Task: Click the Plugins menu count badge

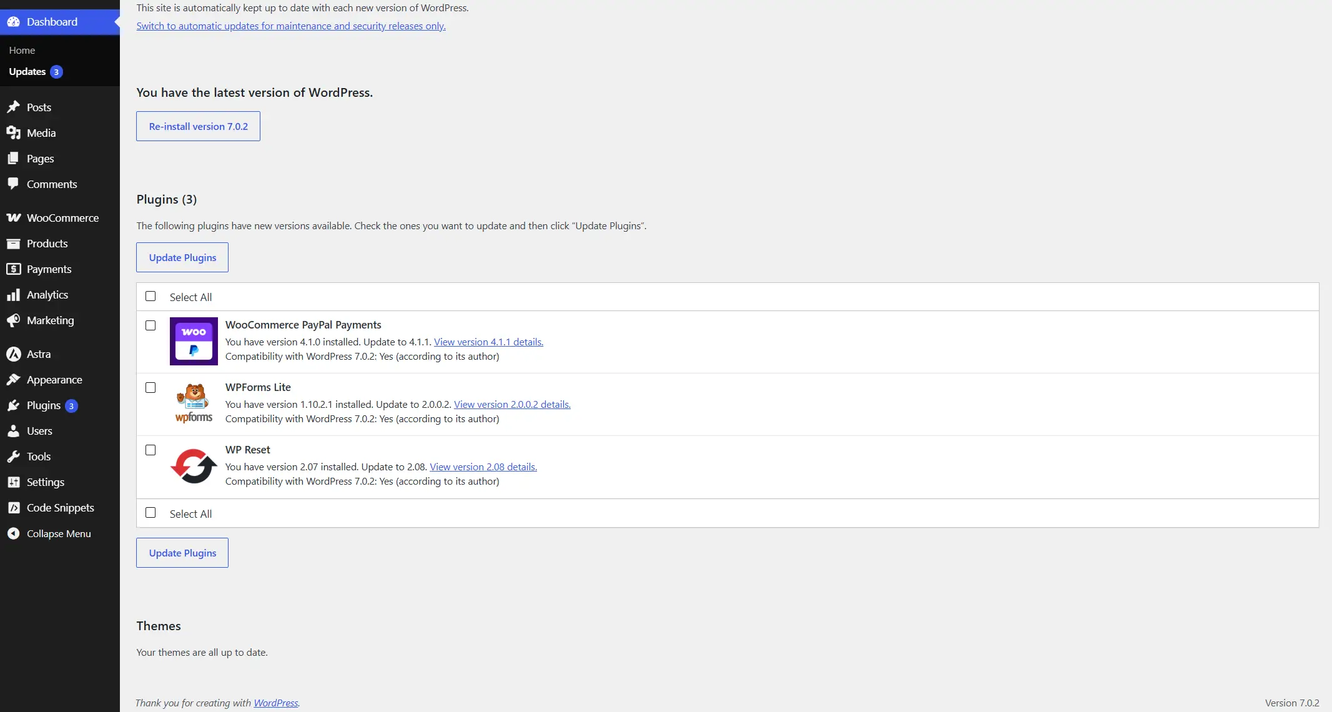Action: 71,406
